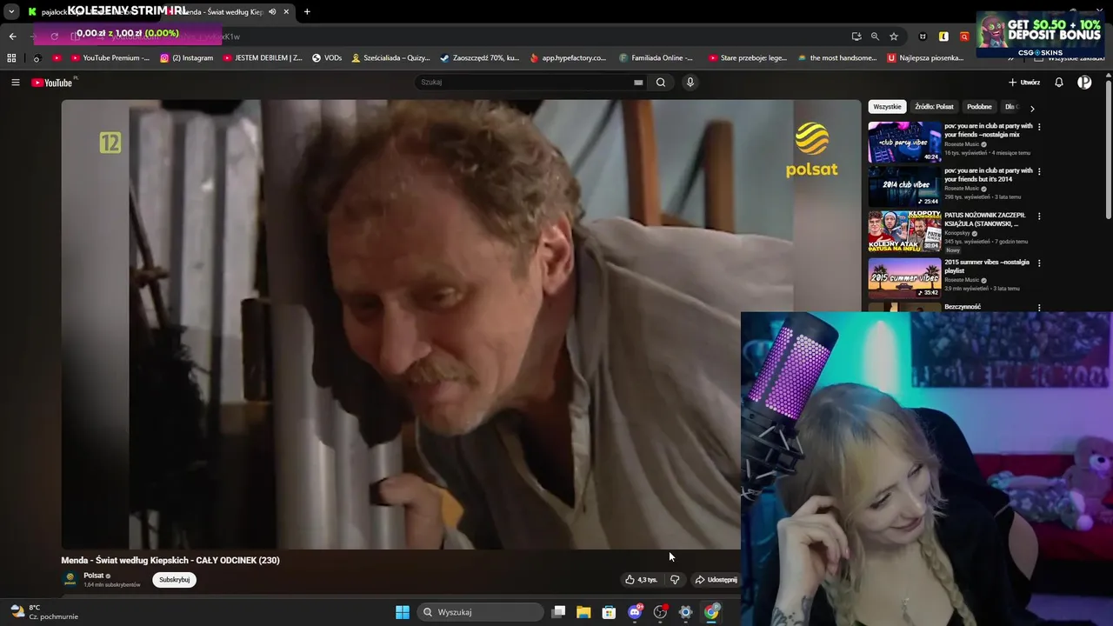Click the taskbar Wyszukaj search box
Viewport: 1113px width, 626px height.
tap(480, 612)
